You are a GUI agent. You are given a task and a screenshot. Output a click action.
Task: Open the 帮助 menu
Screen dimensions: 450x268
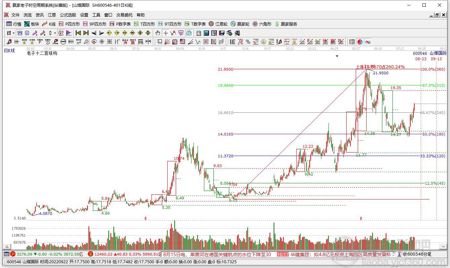(141, 15)
